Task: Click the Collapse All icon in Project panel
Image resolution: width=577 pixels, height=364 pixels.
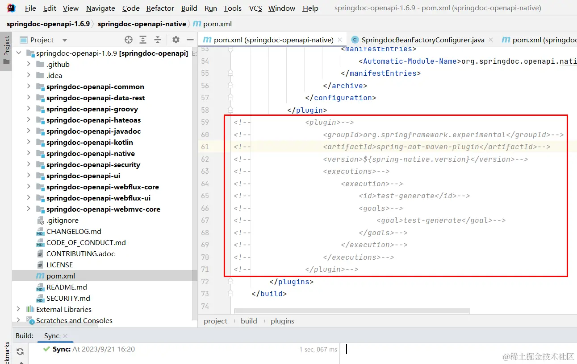Action: tap(158, 40)
